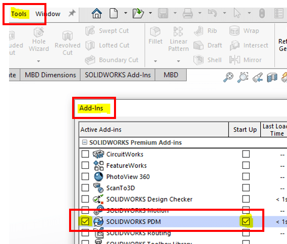Select the SOLIDWORKS Design Checker row label

[x=149, y=199]
